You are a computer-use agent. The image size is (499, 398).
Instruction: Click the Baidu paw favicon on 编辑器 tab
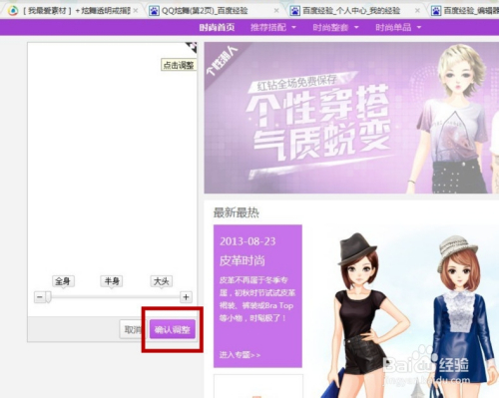coord(436,11)
